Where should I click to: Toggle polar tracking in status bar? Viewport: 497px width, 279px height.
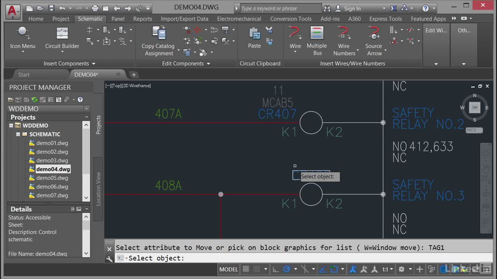(287, 269)
